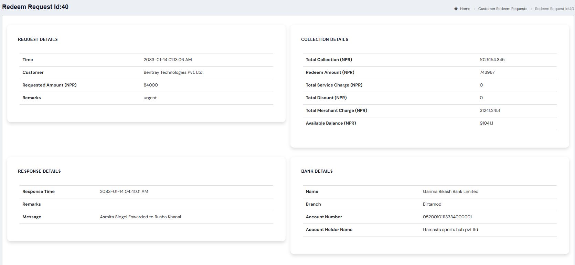
Task: Select customer name Bentray Technologies Pvt. Ltd.
Action: [x=173, y=72]
